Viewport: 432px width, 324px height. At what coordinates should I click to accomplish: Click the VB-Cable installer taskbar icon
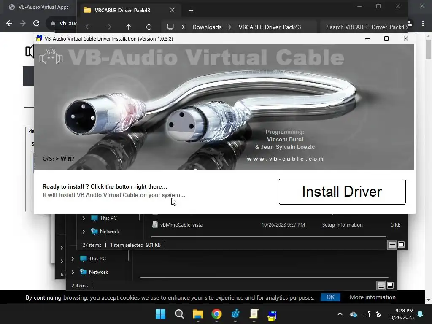[272, 315]
